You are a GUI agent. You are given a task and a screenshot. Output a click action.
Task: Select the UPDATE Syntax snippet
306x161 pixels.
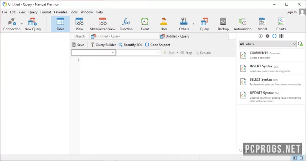click(x=271, y=96)
